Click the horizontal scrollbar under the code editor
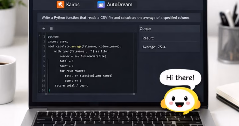The width and height of the screenshot is (239, 126). click(90, 94)
